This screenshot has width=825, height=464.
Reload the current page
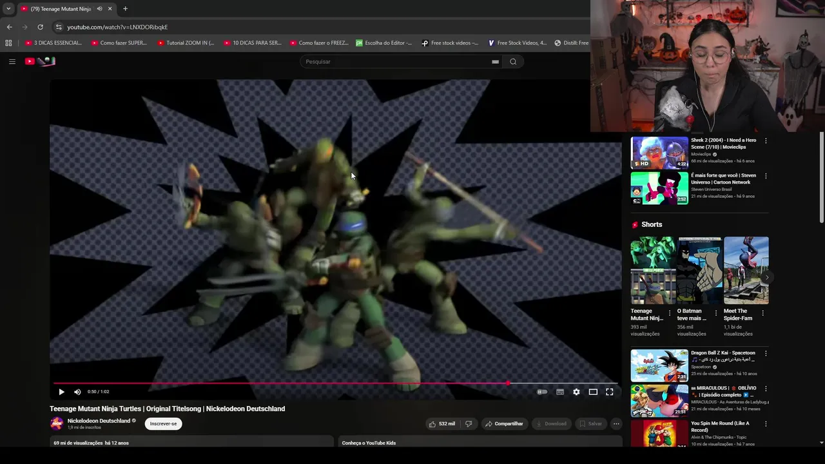(x=40, y=27)
